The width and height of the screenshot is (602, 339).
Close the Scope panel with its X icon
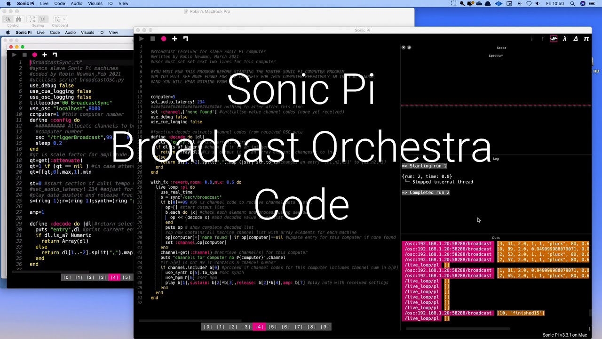(403, 48)
